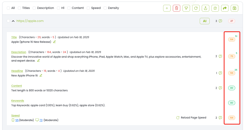This screenshot has height=130, width=246.
Task: Open the Description section link
Action: click(19, 52)
